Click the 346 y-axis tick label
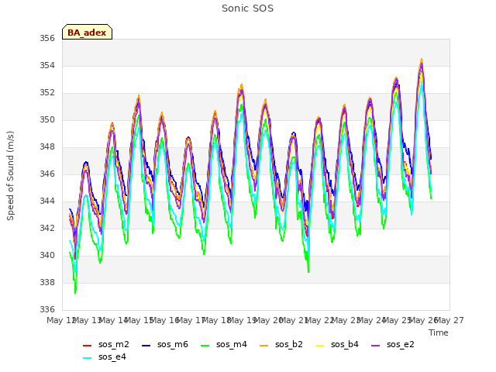This screenshot has height=372, width=496. (x=47, y=174)
